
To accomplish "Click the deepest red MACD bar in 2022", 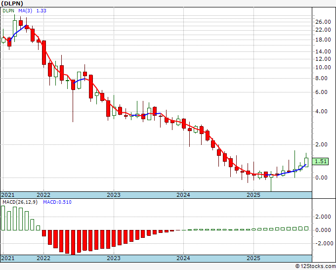I will (73, 242).
